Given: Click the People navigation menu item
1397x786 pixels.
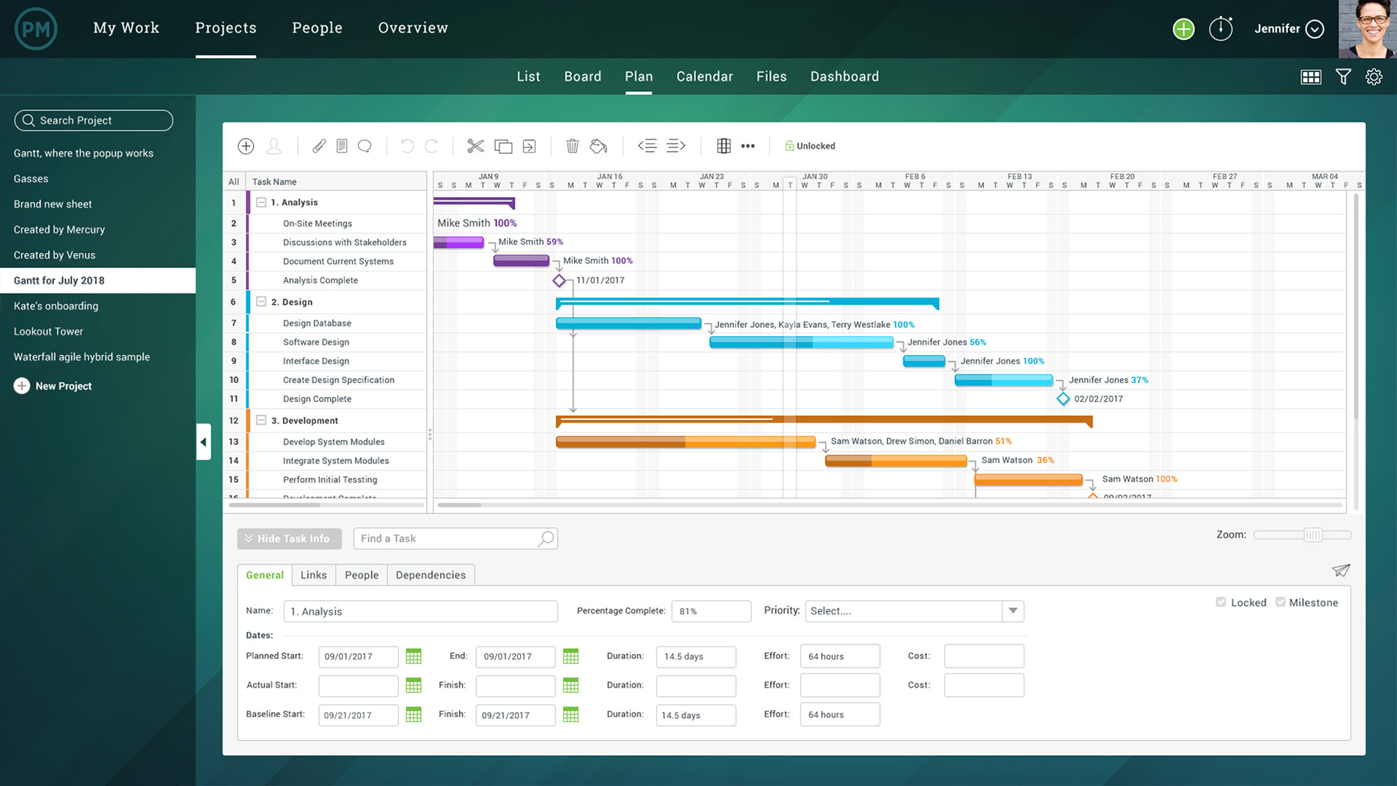Looking at the screenshot, I should pyautogui.click(x=316, y=27).
